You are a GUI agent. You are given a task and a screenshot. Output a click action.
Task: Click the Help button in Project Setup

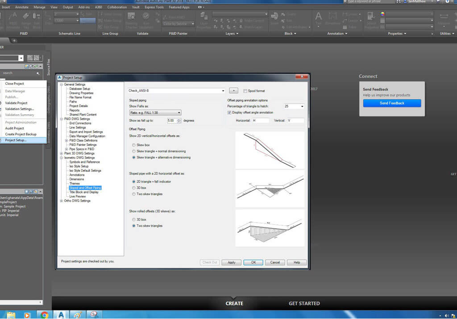[x=297, y=262]
